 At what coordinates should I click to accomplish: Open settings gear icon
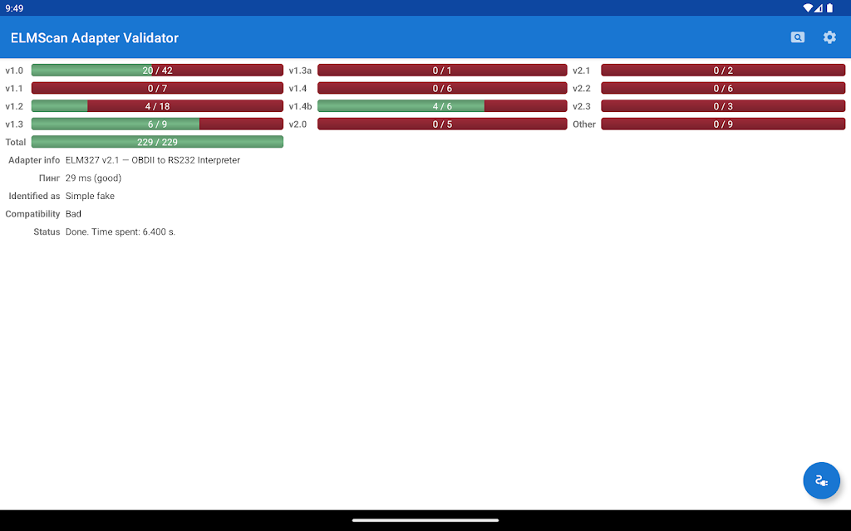829,37
